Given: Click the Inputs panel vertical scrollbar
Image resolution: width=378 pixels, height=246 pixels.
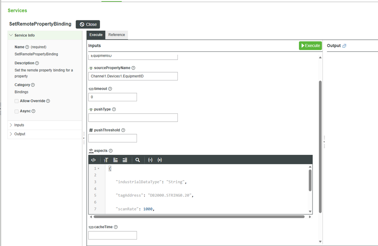Looking at the screenshot, I should click(320, 147).
